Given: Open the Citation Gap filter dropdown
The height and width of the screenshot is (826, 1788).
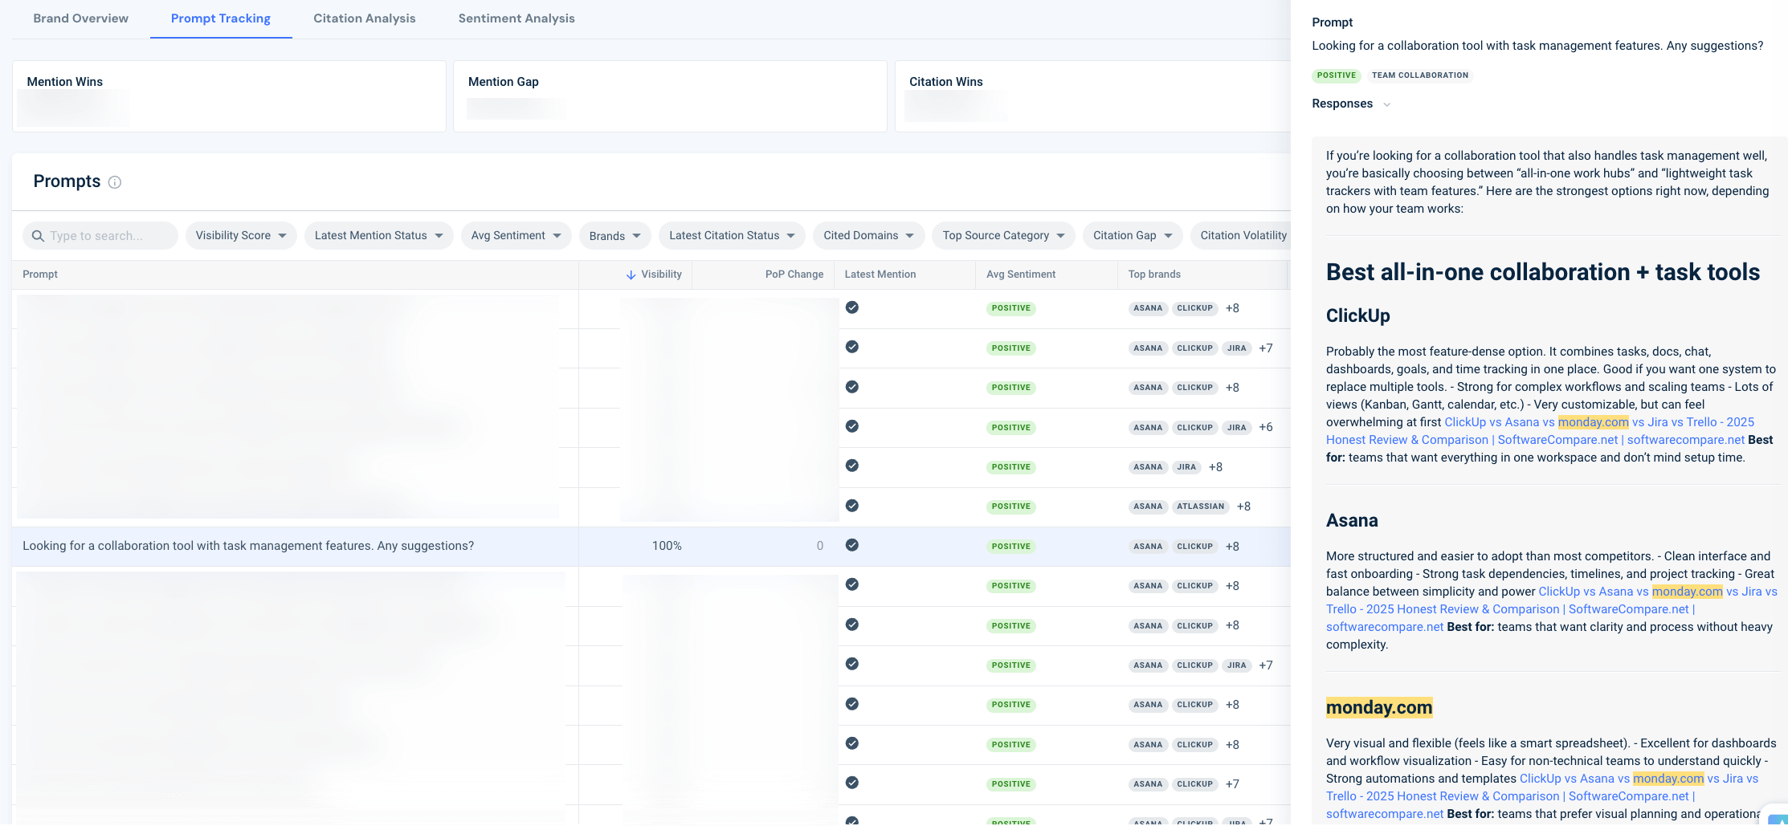Looking at the screenshot, I should [1133, 235].
